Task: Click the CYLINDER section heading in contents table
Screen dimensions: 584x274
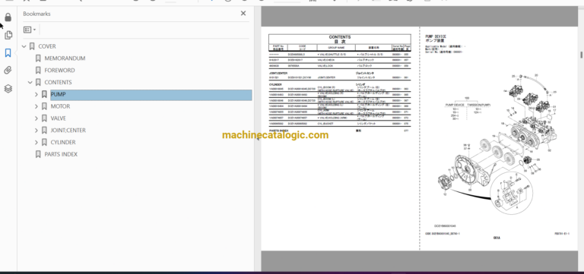Action: [276, 85]
